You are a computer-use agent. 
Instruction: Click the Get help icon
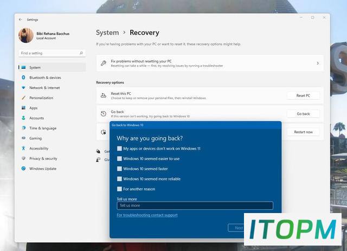[98, 151]
